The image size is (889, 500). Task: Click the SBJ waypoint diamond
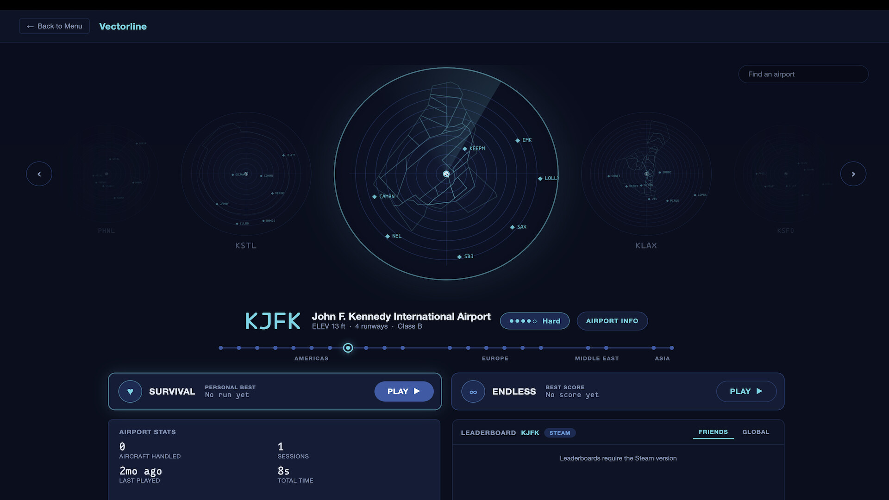(x=459, y=256)
